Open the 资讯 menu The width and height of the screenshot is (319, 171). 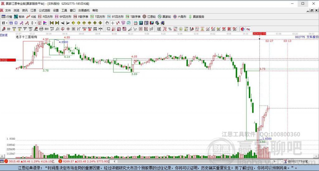(25, 10)
